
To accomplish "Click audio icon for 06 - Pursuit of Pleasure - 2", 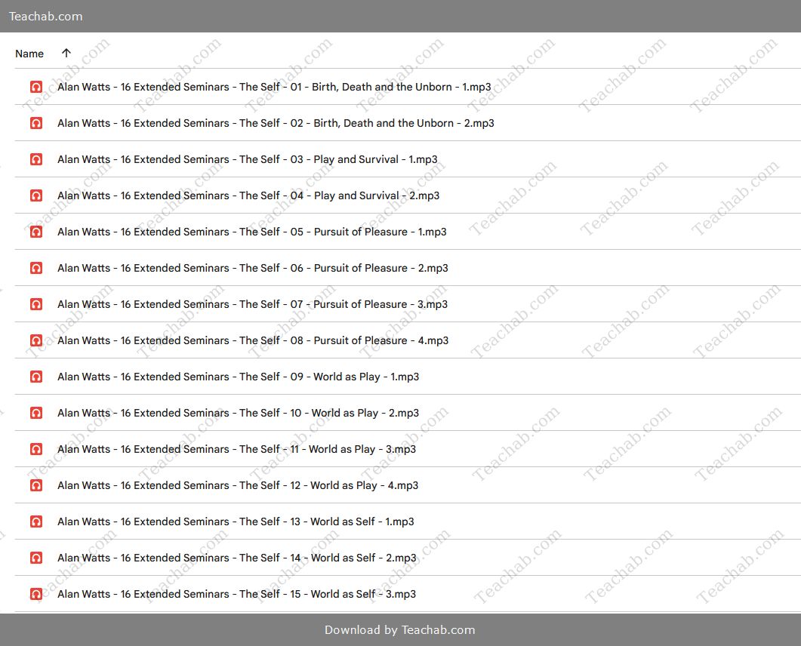I will (x=36, y=268).
